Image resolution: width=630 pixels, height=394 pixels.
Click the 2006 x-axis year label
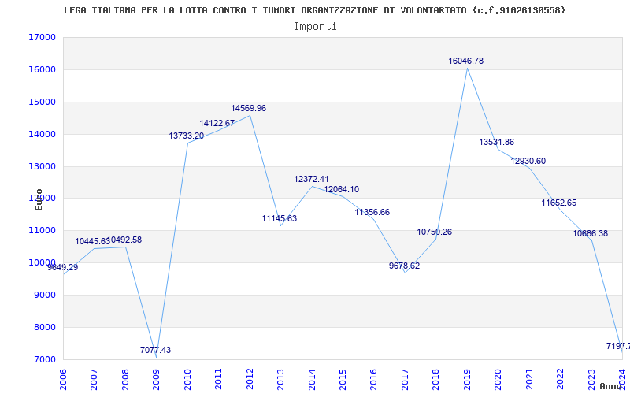tap(63, 379)
